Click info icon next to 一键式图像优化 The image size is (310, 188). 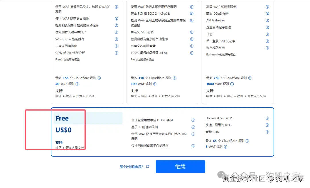tap(116, 46)
